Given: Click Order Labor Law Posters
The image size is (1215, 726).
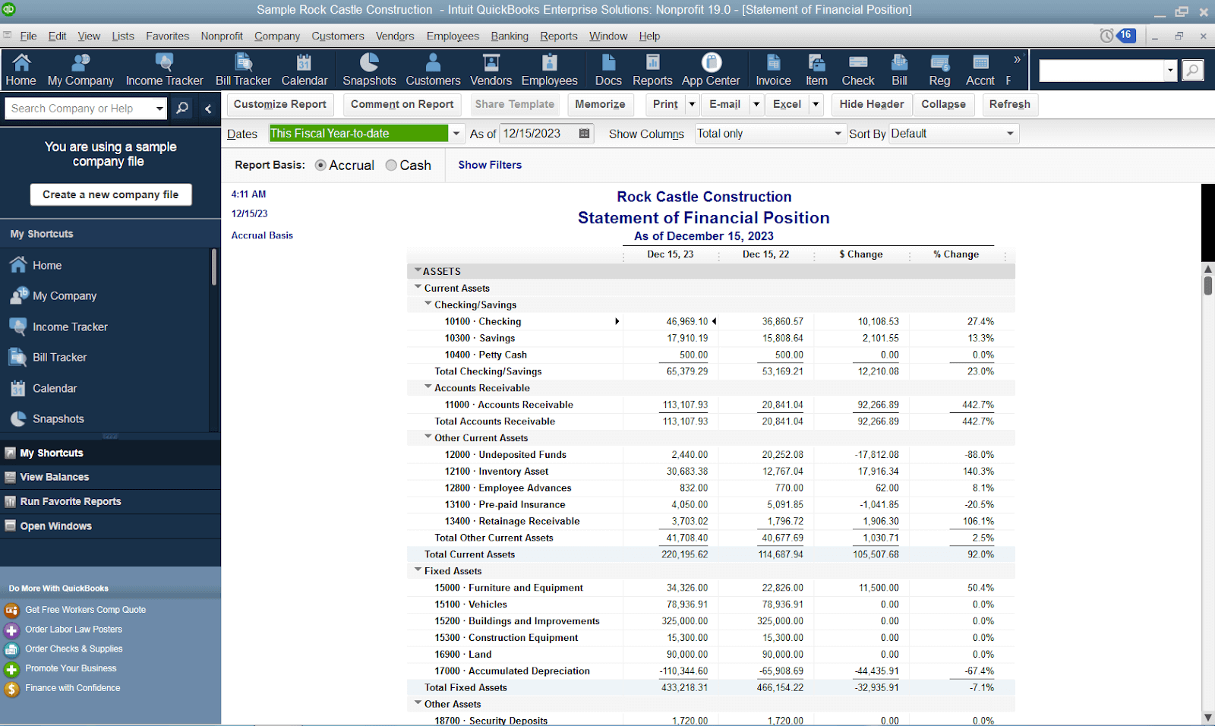Looking at the screenshot, I should click(73, 630).
